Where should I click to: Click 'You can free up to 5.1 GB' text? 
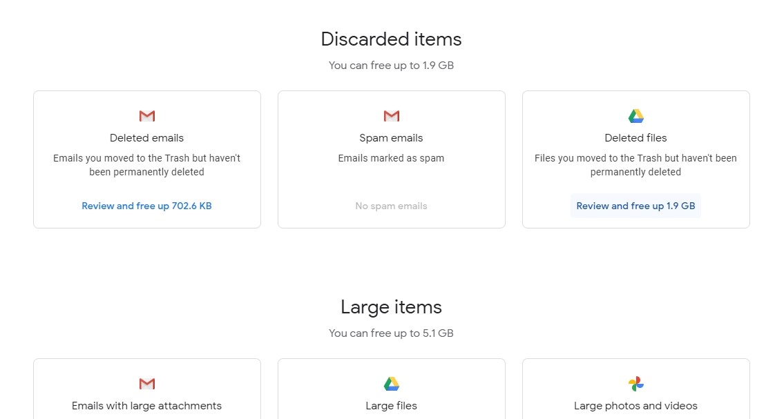pos(392,333)
